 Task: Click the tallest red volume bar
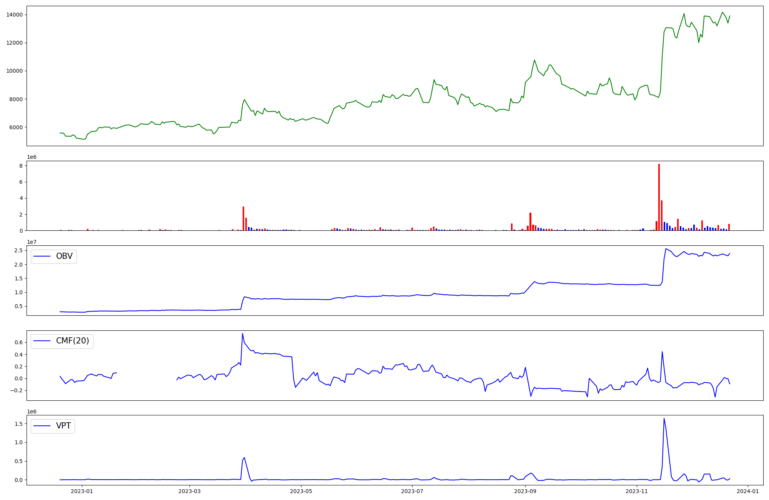pos(659,197)
